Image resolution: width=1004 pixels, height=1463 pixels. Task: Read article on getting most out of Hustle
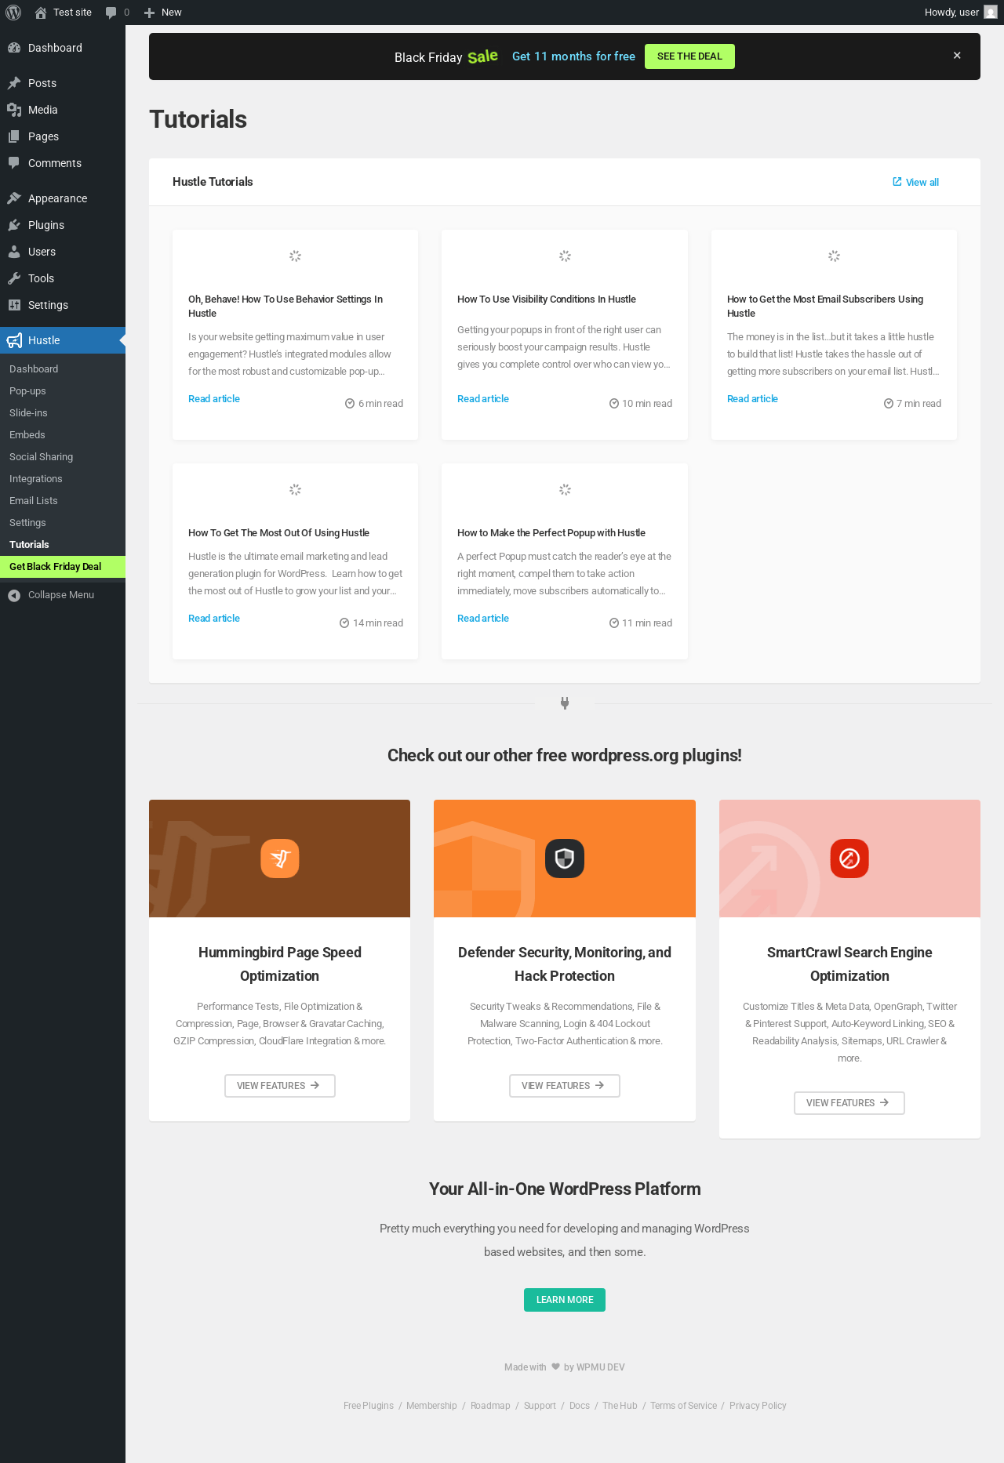coord(214,619)
